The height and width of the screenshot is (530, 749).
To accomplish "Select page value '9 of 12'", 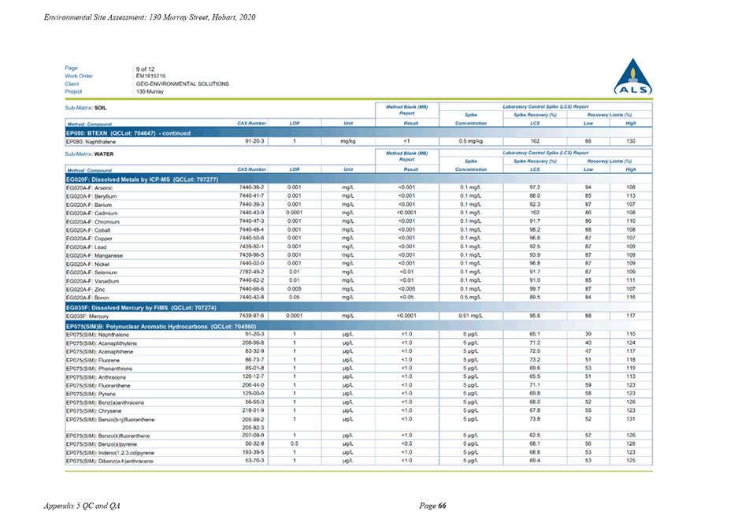I will pyautogui.click(x=145, y=69).
